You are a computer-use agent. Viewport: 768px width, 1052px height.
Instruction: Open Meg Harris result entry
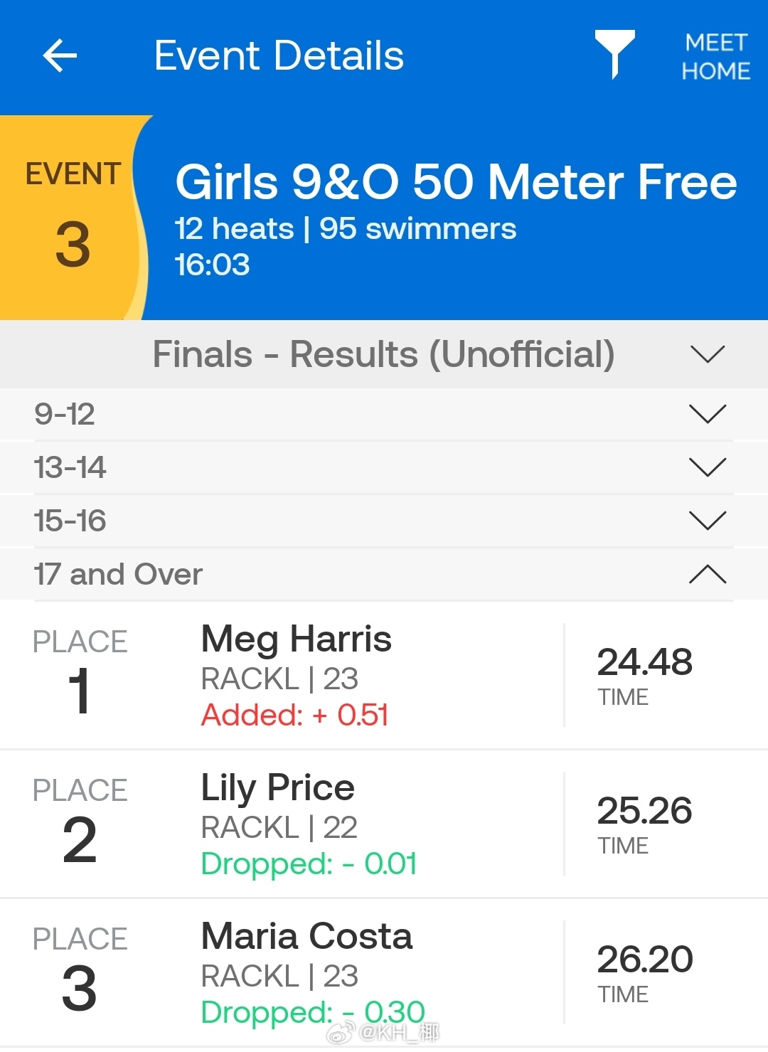coord(384,675)
